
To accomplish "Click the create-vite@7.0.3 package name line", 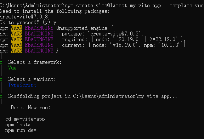I will pos(24,17).
